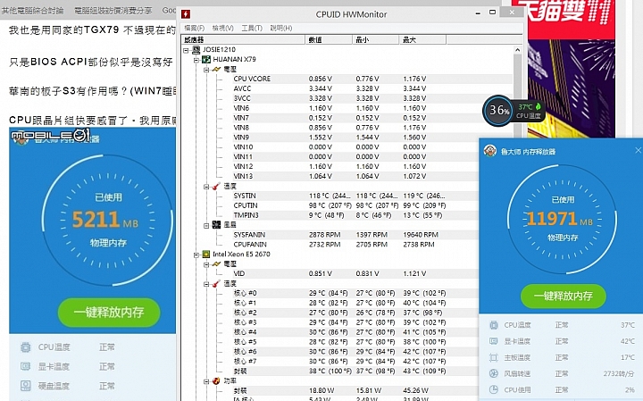Click the voltage icon under HUANAN X79
643x401 pixels.
(x=216, y=70)
